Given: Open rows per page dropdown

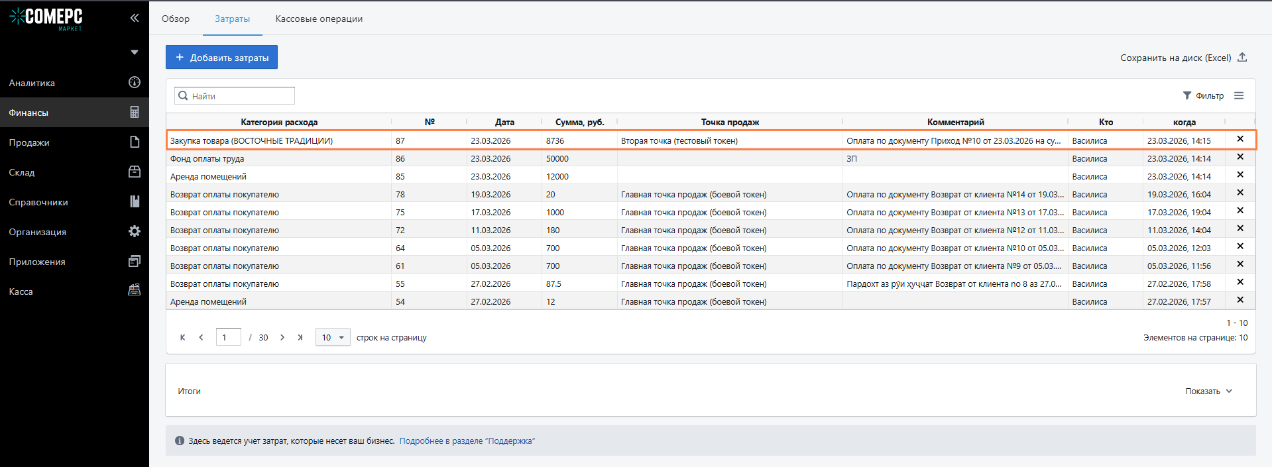Looking at the screenshot, I should coord(333,337).
